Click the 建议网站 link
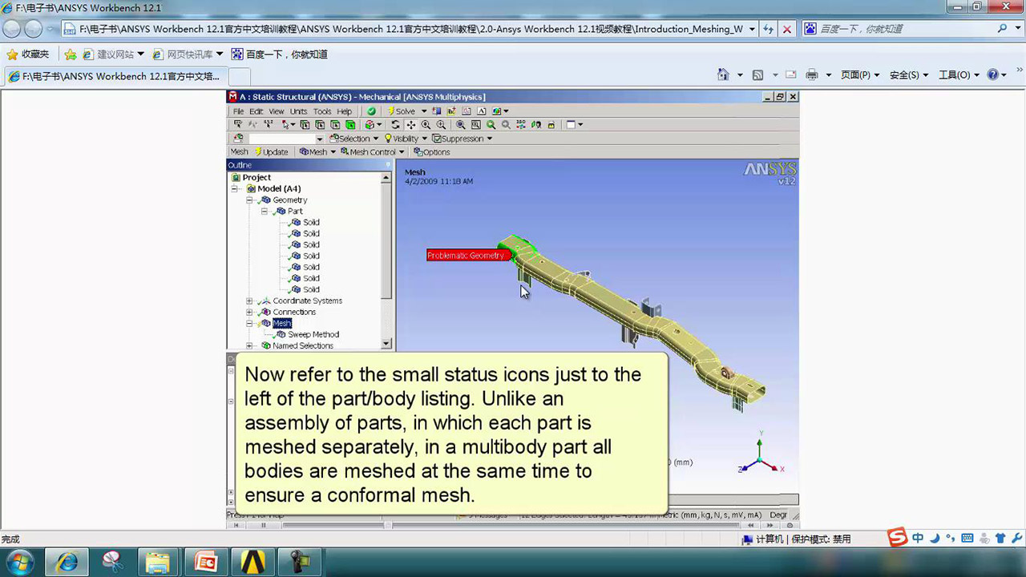Viewport: 1026px width, 577px height. pos(112,54)
